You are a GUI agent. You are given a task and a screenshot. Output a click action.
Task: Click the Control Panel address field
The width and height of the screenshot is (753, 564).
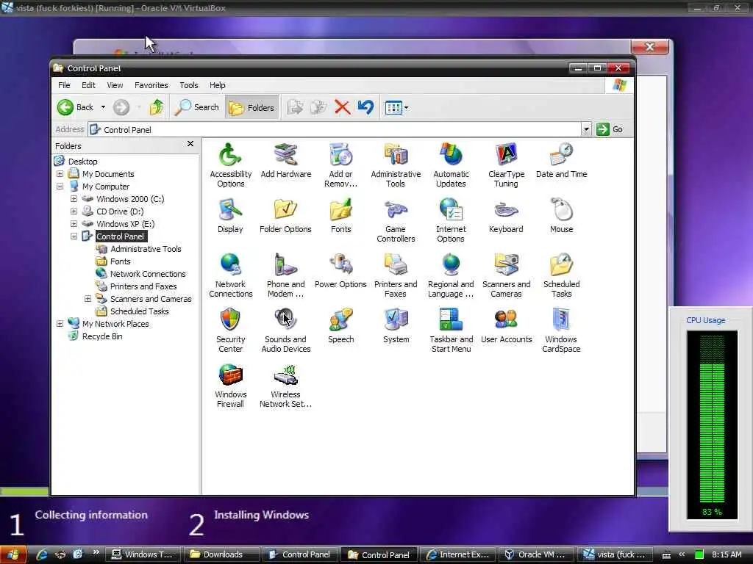tap(335, 129)
